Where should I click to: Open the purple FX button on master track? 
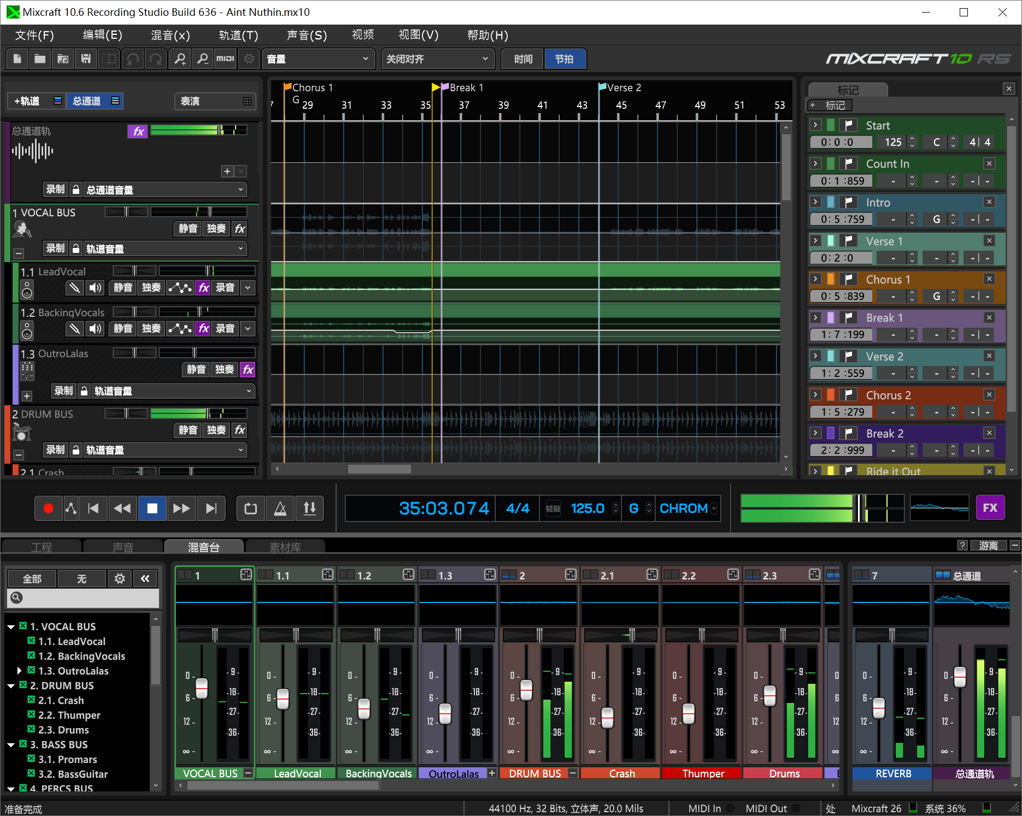tap(138, 131)
